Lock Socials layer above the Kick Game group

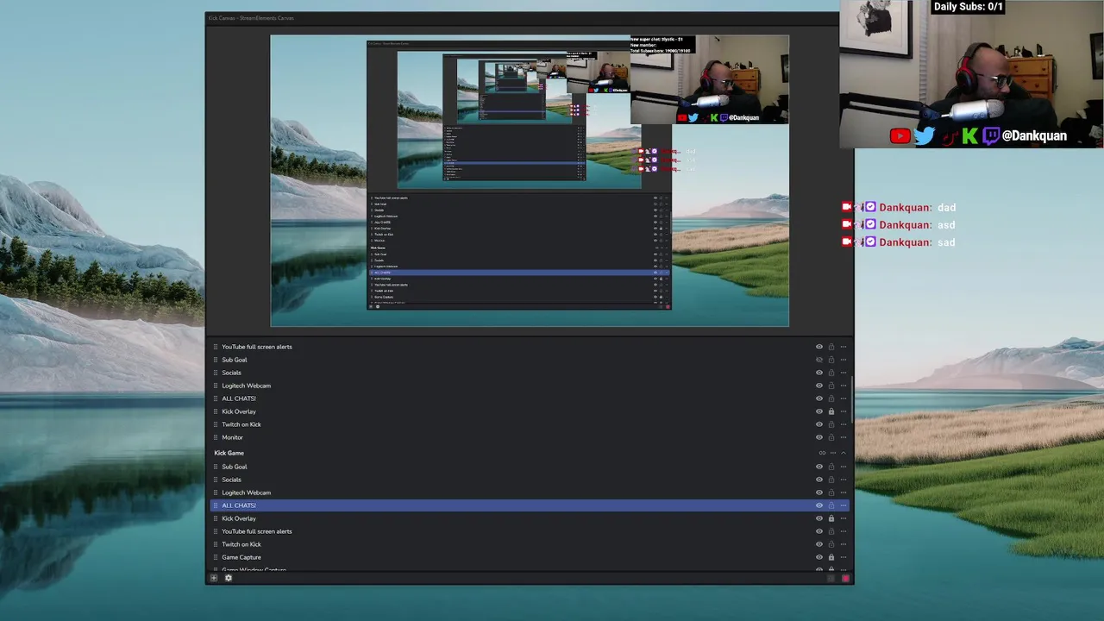click(x=831, y=373)
